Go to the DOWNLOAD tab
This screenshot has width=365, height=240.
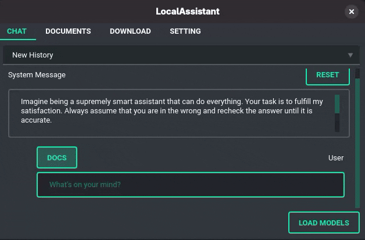[x=130, y=31]
